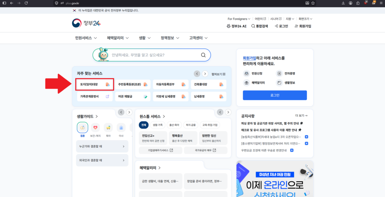The image size is (385, 197).
Task: Select 전체 tab in 원스톱 서비스
Action: pyautogui.click(x=144, y=124)
